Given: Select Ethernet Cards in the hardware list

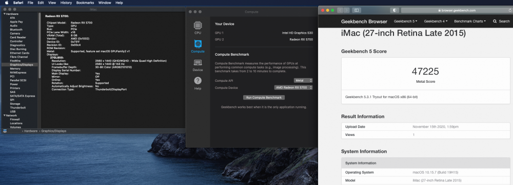Looking at the screenshot, I should [19, 53].
